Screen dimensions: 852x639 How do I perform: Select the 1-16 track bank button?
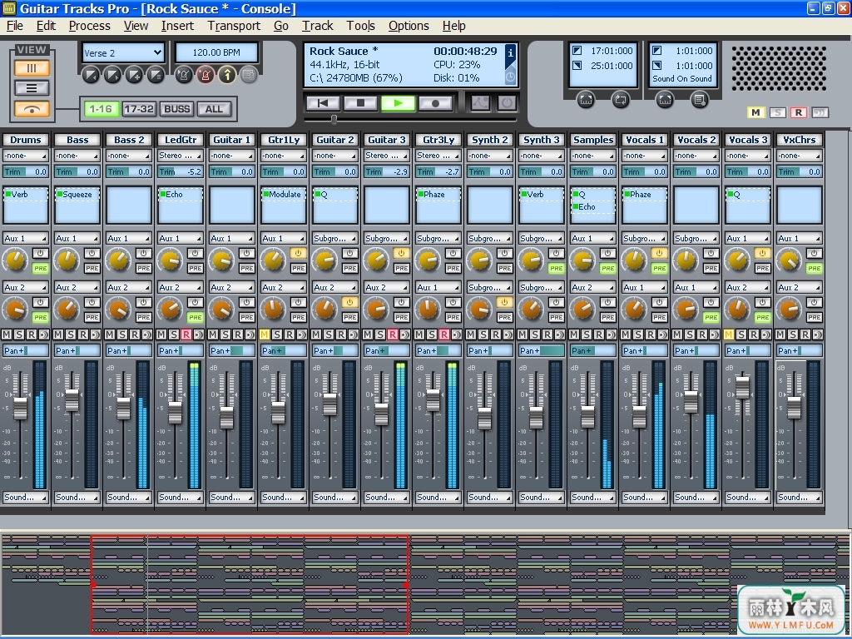[x=101, y=109]
